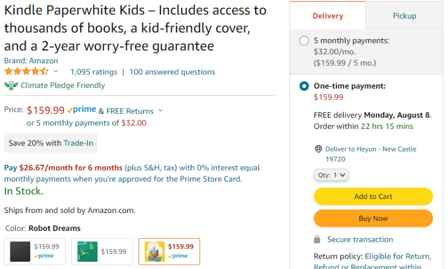
Task: Click the delivery location pin icon
Action: point(318,149)
